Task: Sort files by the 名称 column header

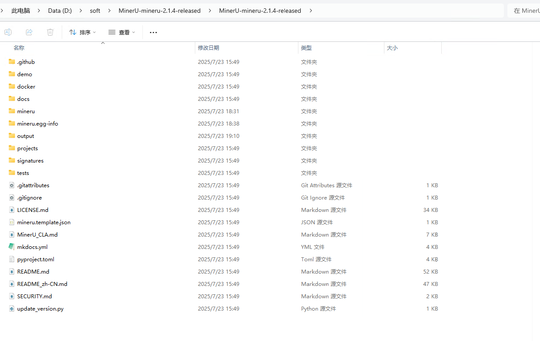Action: [x=19, y=48]
